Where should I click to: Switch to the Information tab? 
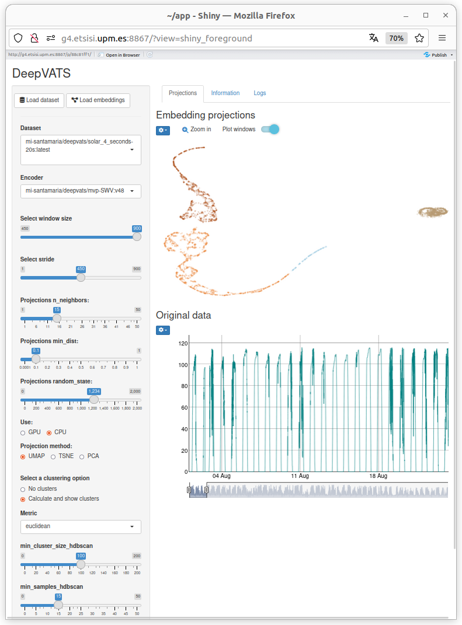coord(225,93)
